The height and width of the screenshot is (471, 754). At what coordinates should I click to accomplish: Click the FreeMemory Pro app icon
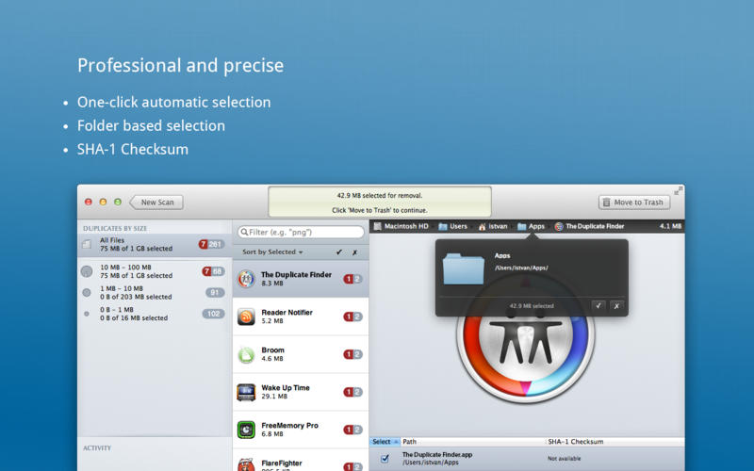[246, 430]
